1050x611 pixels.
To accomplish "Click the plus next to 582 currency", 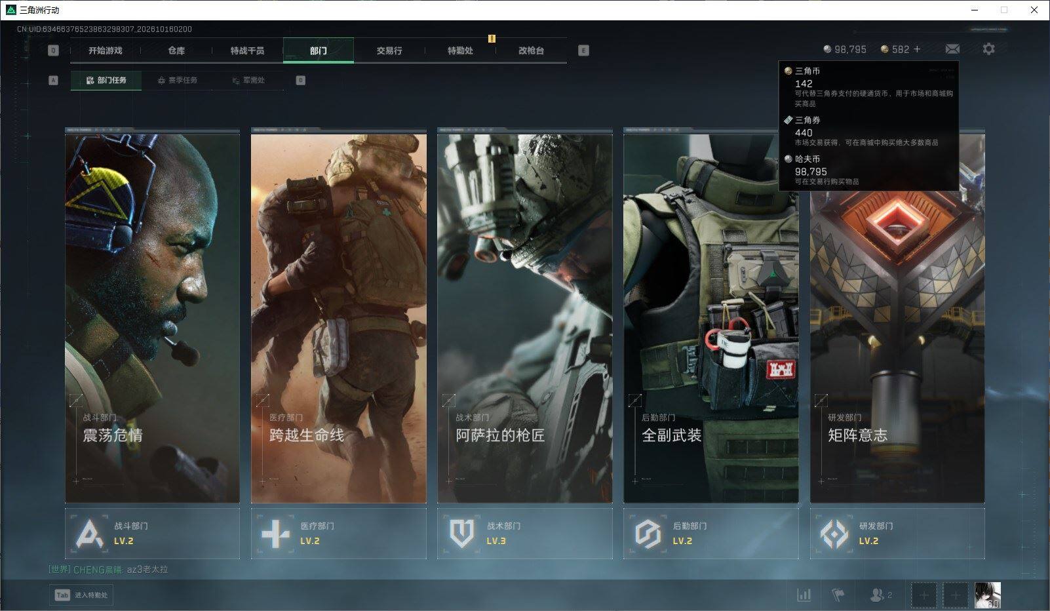I will (x=917, y=49).
